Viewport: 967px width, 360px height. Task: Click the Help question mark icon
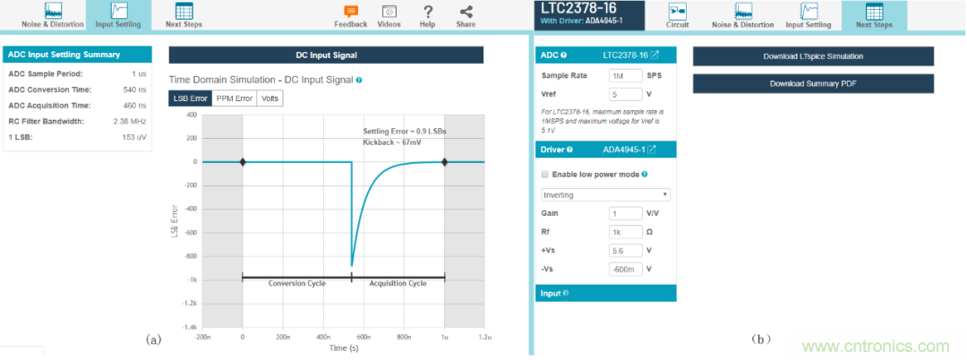click(428, 12)
